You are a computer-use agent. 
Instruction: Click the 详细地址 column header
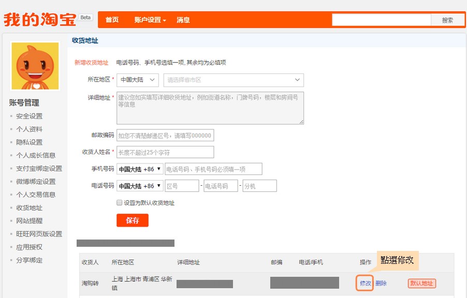pos(188,262)
